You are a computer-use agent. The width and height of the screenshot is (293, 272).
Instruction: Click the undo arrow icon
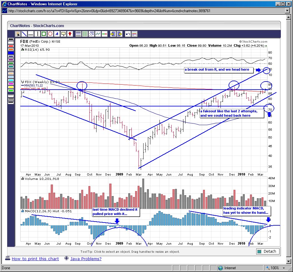(x=128, y=34)
